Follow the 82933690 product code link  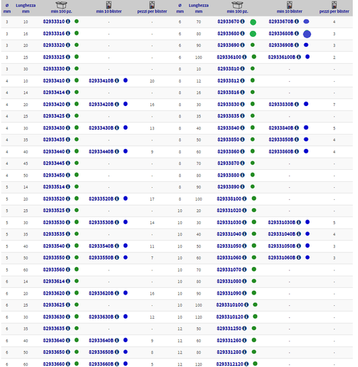point(228,45)
